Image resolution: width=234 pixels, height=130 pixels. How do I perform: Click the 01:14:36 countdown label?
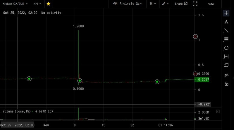click(166, 125)
